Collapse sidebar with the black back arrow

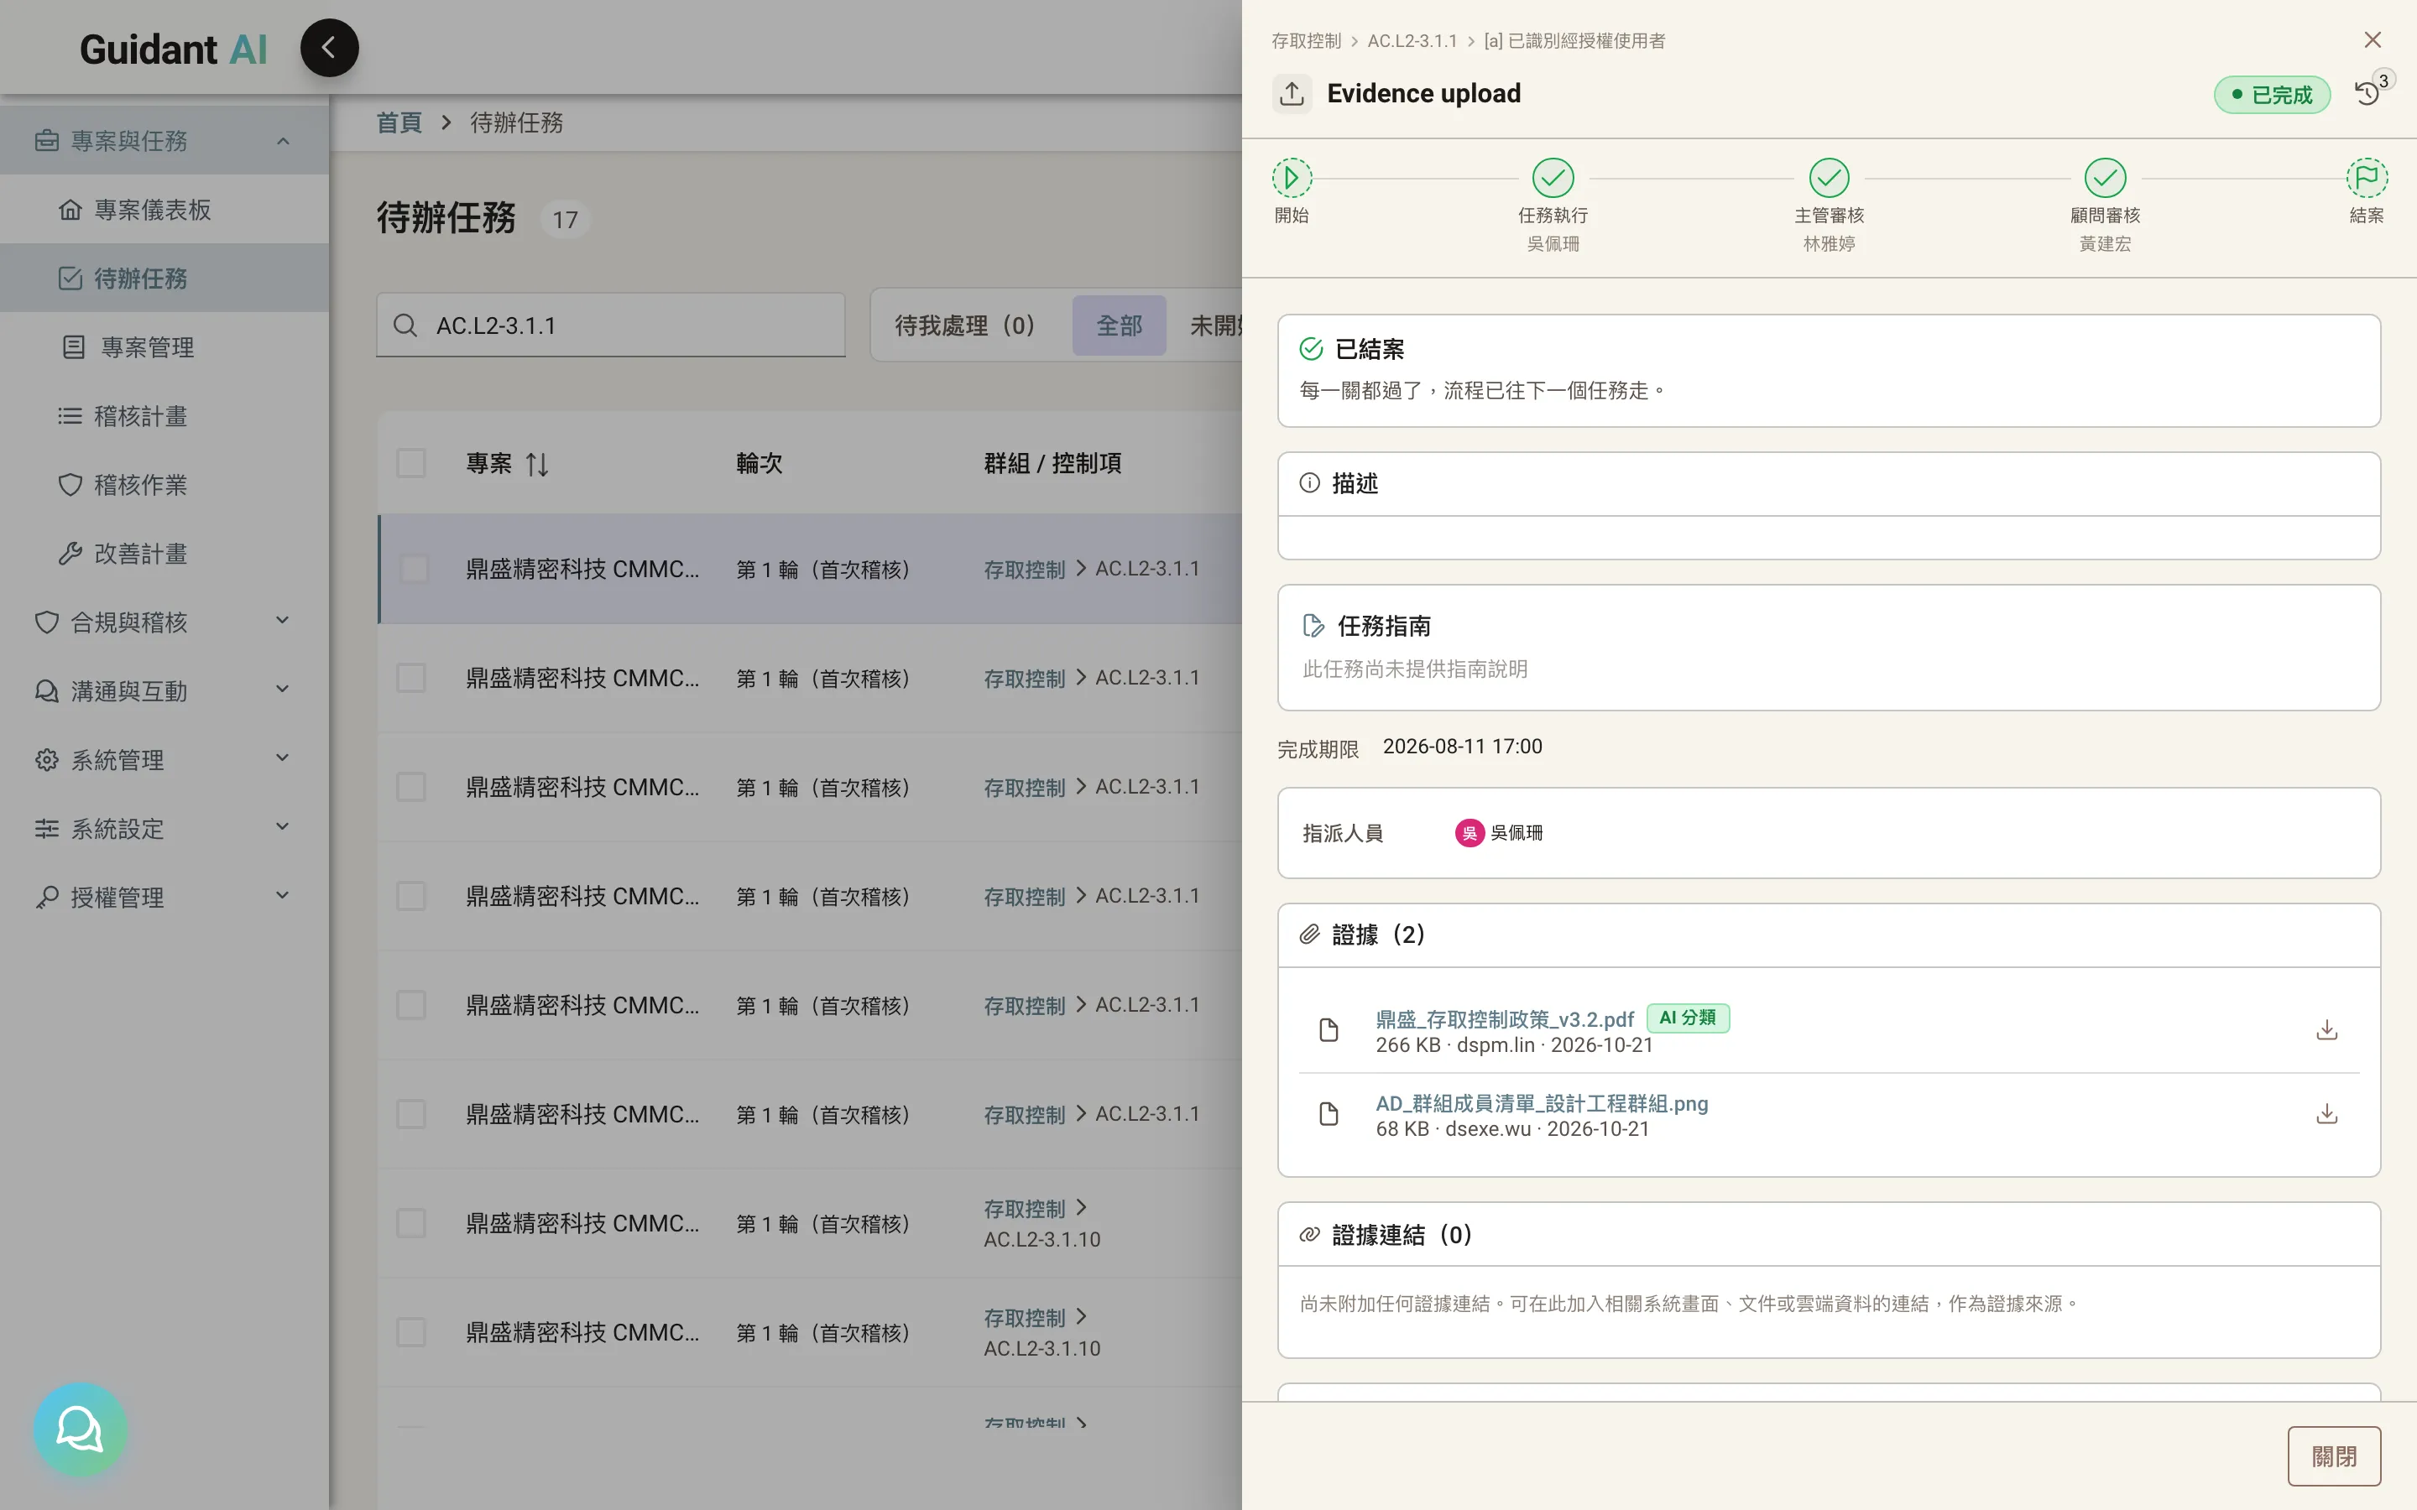(x=329, y=48)
